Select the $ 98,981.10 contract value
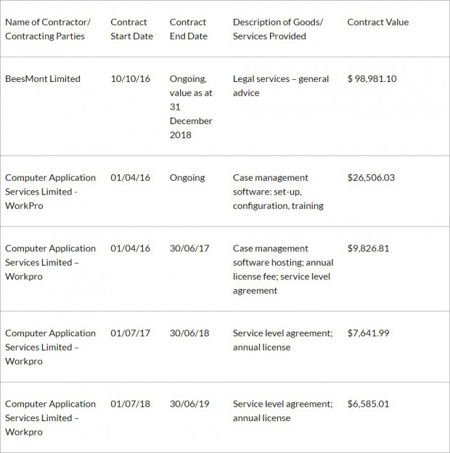Screen dimensions: 450x453 pyautogui.click(x=372, y=79)
